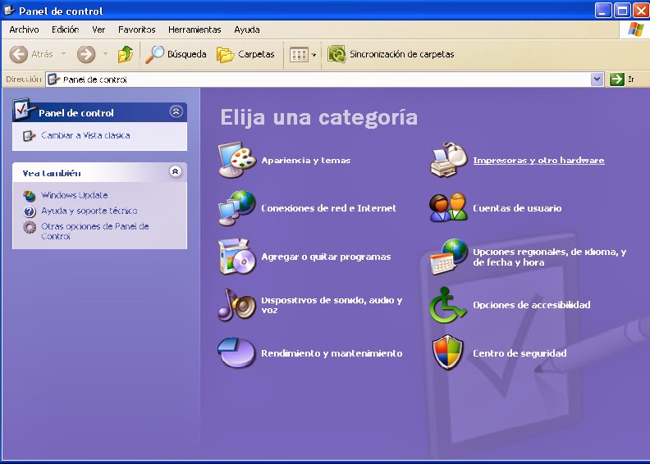
Task: Click Opciones regionales, de idioma text link
Action: 549,257
